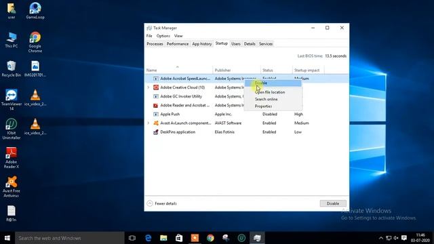Switch to the Services tab
The width and height of the screenshot is (434, 244).
click(266, 44)
